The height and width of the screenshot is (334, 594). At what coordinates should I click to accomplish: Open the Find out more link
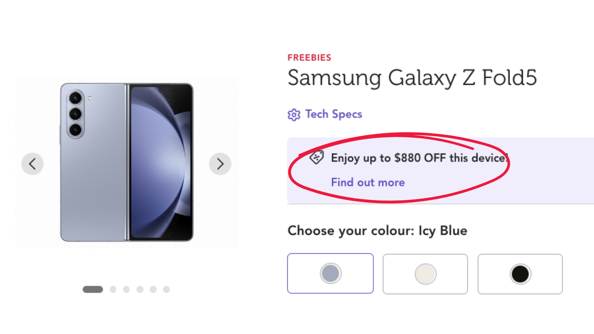tap(368, 182)
